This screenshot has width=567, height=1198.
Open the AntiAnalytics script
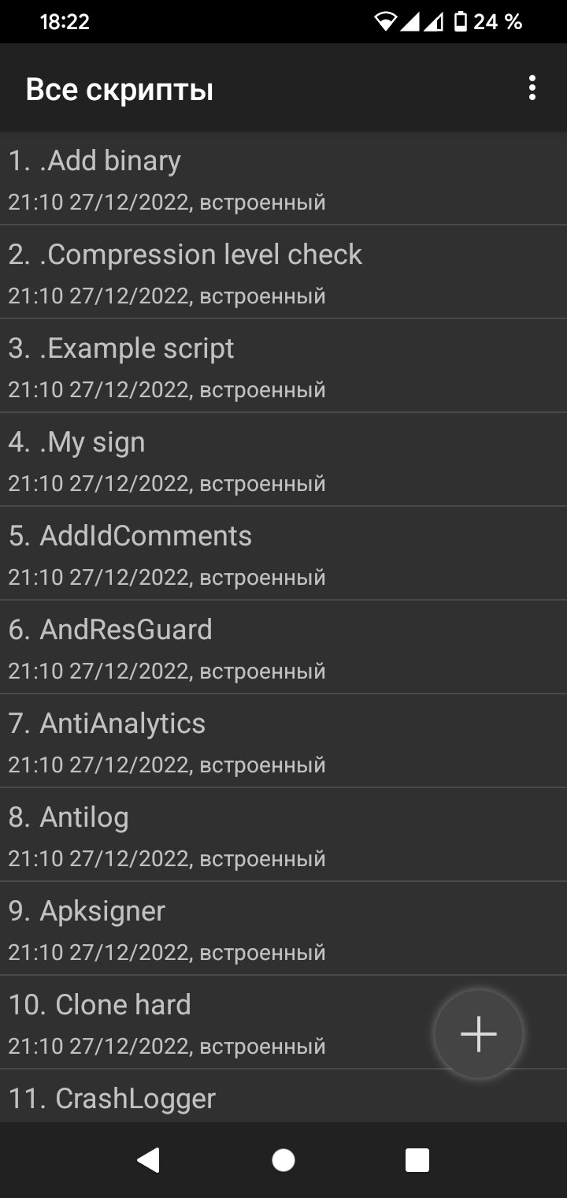click(283, 741)
